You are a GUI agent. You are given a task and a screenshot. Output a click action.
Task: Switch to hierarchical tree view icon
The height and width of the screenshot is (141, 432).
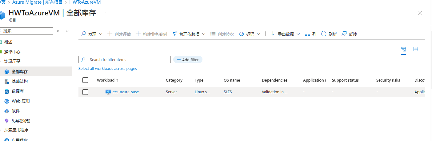pos(404,49)
